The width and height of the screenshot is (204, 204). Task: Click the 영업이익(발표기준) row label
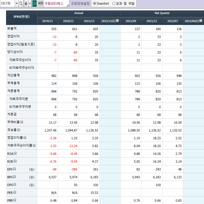tap(21, 44)
